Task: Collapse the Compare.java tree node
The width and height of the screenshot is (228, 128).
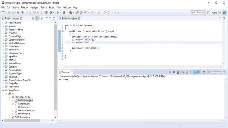Action: coord(13,104)
